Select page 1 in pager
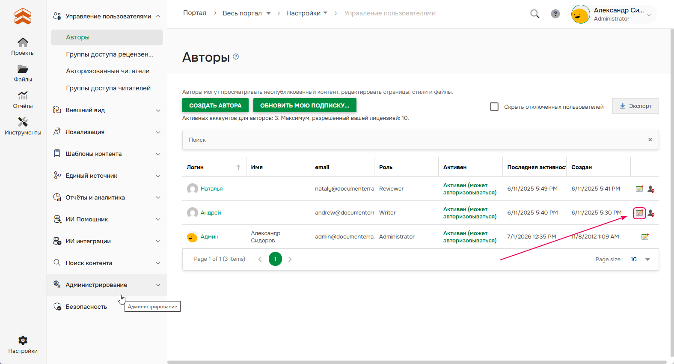Viewport: 674px width, 364px height. pyautogui.click(x=275, y=259)
